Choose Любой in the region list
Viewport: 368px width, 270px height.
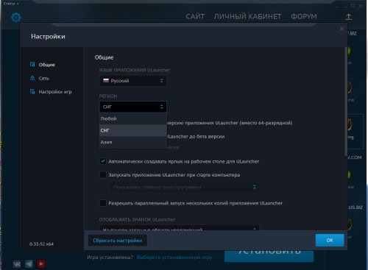(x=133, y=118)
